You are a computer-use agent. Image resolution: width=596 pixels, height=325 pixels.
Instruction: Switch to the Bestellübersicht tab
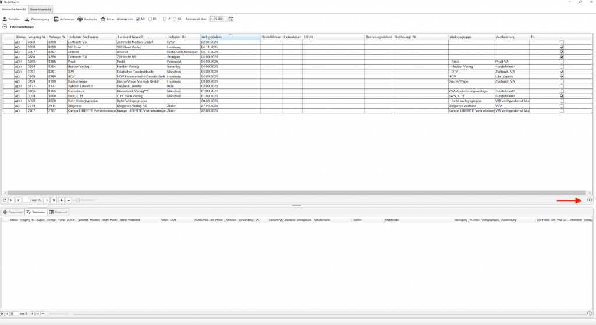click(x=42, y=10)
